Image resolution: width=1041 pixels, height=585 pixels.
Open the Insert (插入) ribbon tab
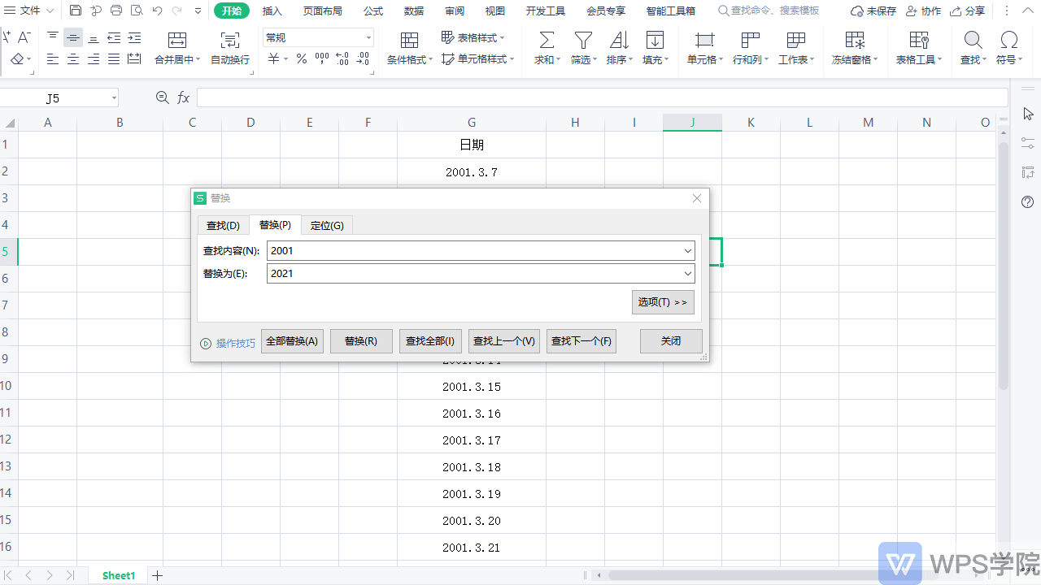tap(272, 11)
